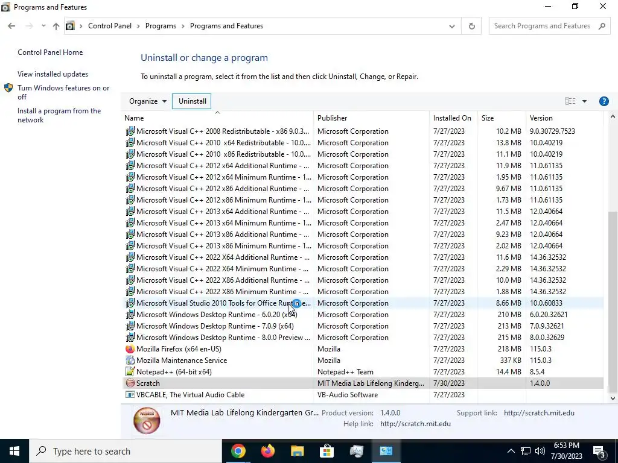
Task: Open Firefox from the taskbar
Action: 267,451
